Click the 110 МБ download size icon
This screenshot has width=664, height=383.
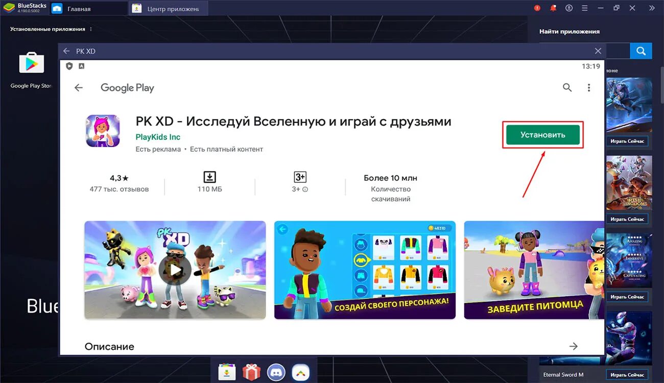(209, 177)
